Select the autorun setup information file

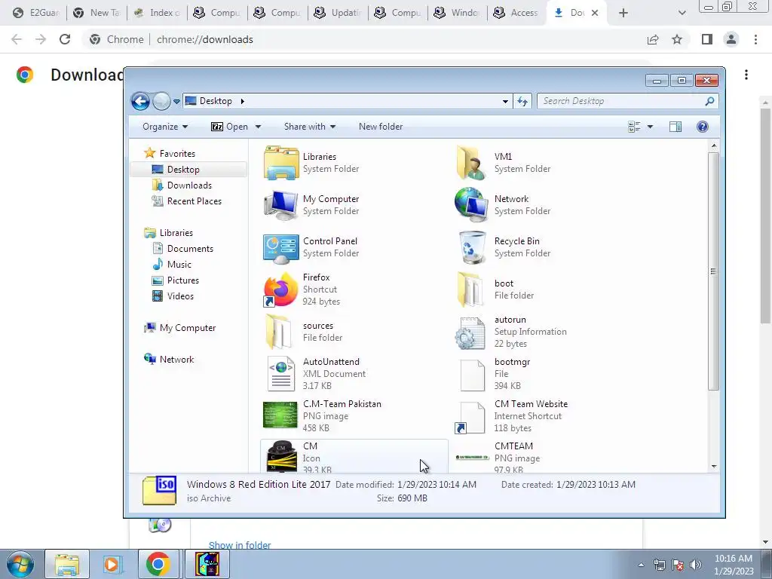pyautogui.click(x=472, y=332)
